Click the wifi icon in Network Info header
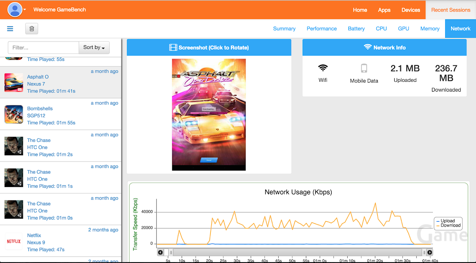The width and height of the screenshot is (476, 263). pos(367,47)
